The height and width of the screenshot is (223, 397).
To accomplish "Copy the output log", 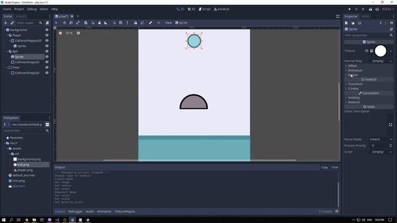I will pyautogui.click(x=324, y=167).
